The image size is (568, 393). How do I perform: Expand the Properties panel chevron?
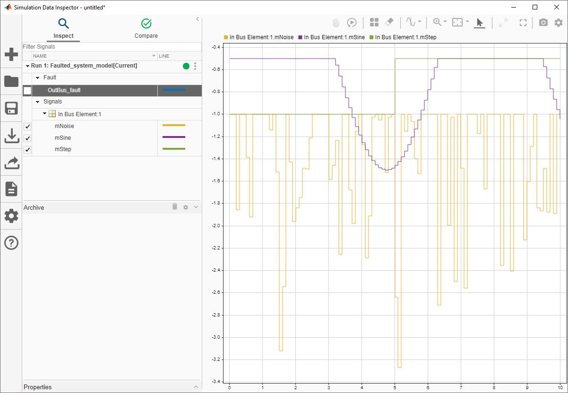coord(196,387)
